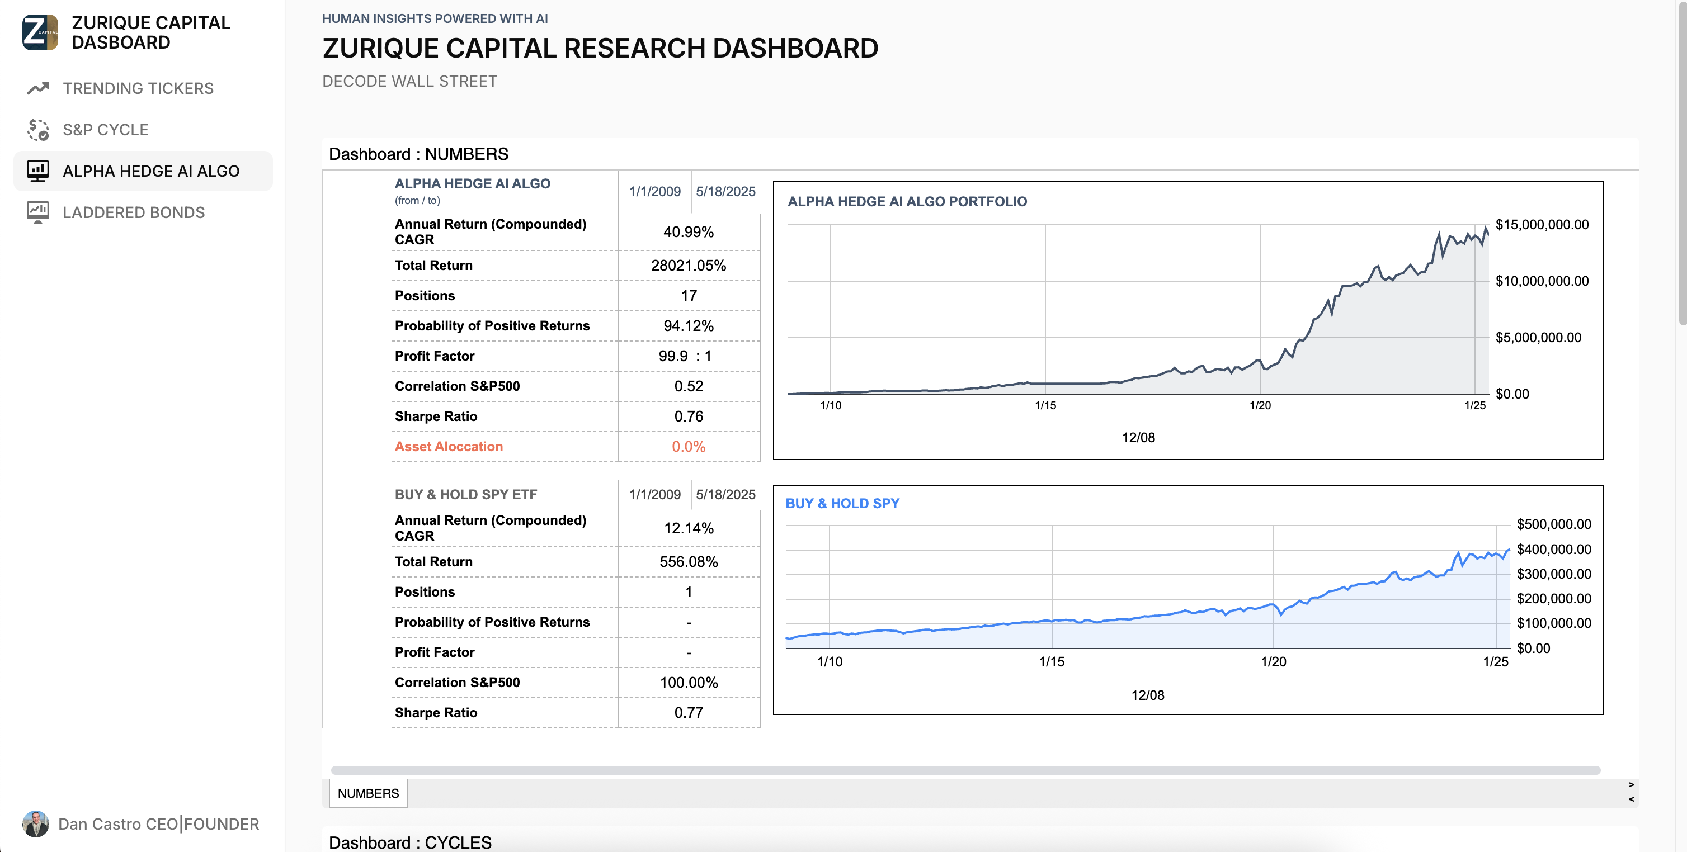
Task: Go to LADDERED BONDS section
Action: click(x=134, y=212)
